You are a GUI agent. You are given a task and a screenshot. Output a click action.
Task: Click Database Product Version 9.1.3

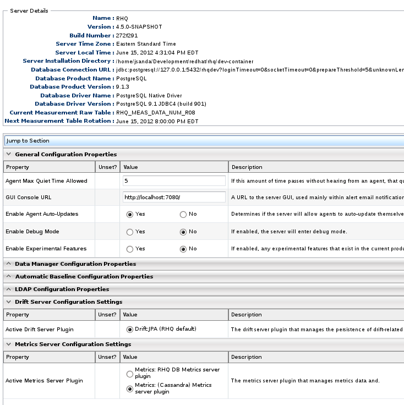122,87
